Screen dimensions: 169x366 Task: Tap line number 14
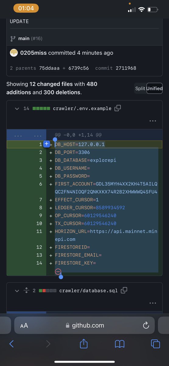tap(39, 263)
